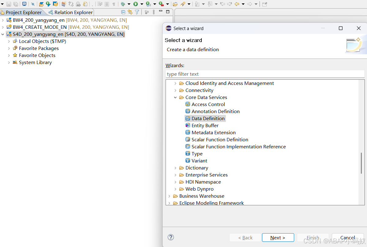Open the Back history dropdown arrow
The width and height of the screenshot is (367, 247).
tap(243, 4)
